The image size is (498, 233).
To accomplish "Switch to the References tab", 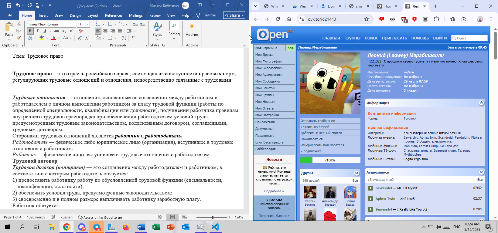I will pos(114,15).
